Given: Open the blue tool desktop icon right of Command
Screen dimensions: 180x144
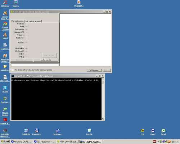Looking at the screenshot, I should point(58,132).
